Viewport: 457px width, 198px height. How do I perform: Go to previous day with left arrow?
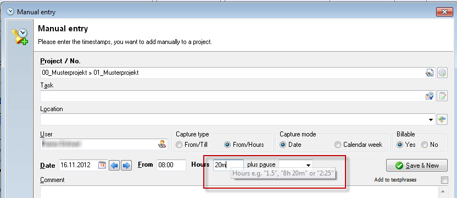115,166
